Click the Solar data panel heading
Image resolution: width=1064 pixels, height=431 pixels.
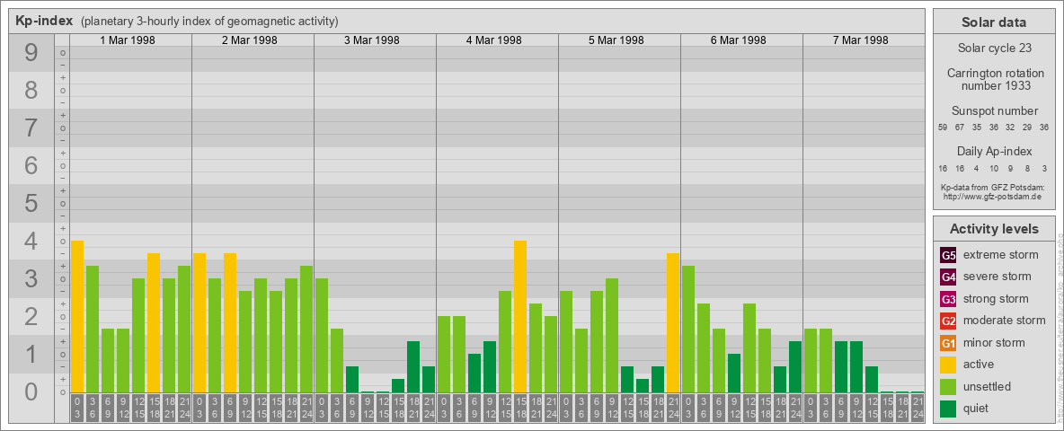click(x=993, y=22)
